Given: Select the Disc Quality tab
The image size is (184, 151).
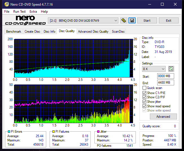Looking at the screenshot, I should tap(67, 31).
